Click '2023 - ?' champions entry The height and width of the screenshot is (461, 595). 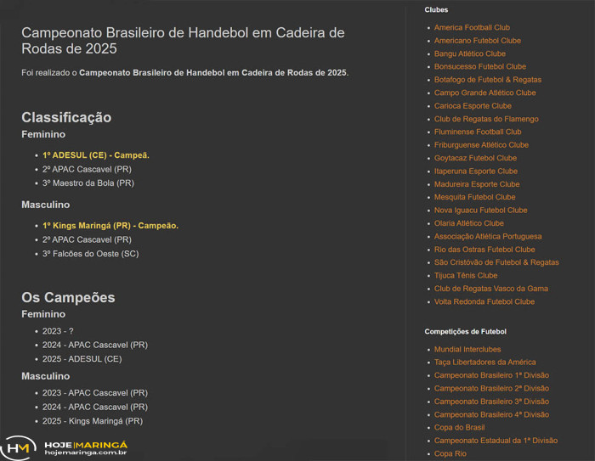(x=58, y=331)
